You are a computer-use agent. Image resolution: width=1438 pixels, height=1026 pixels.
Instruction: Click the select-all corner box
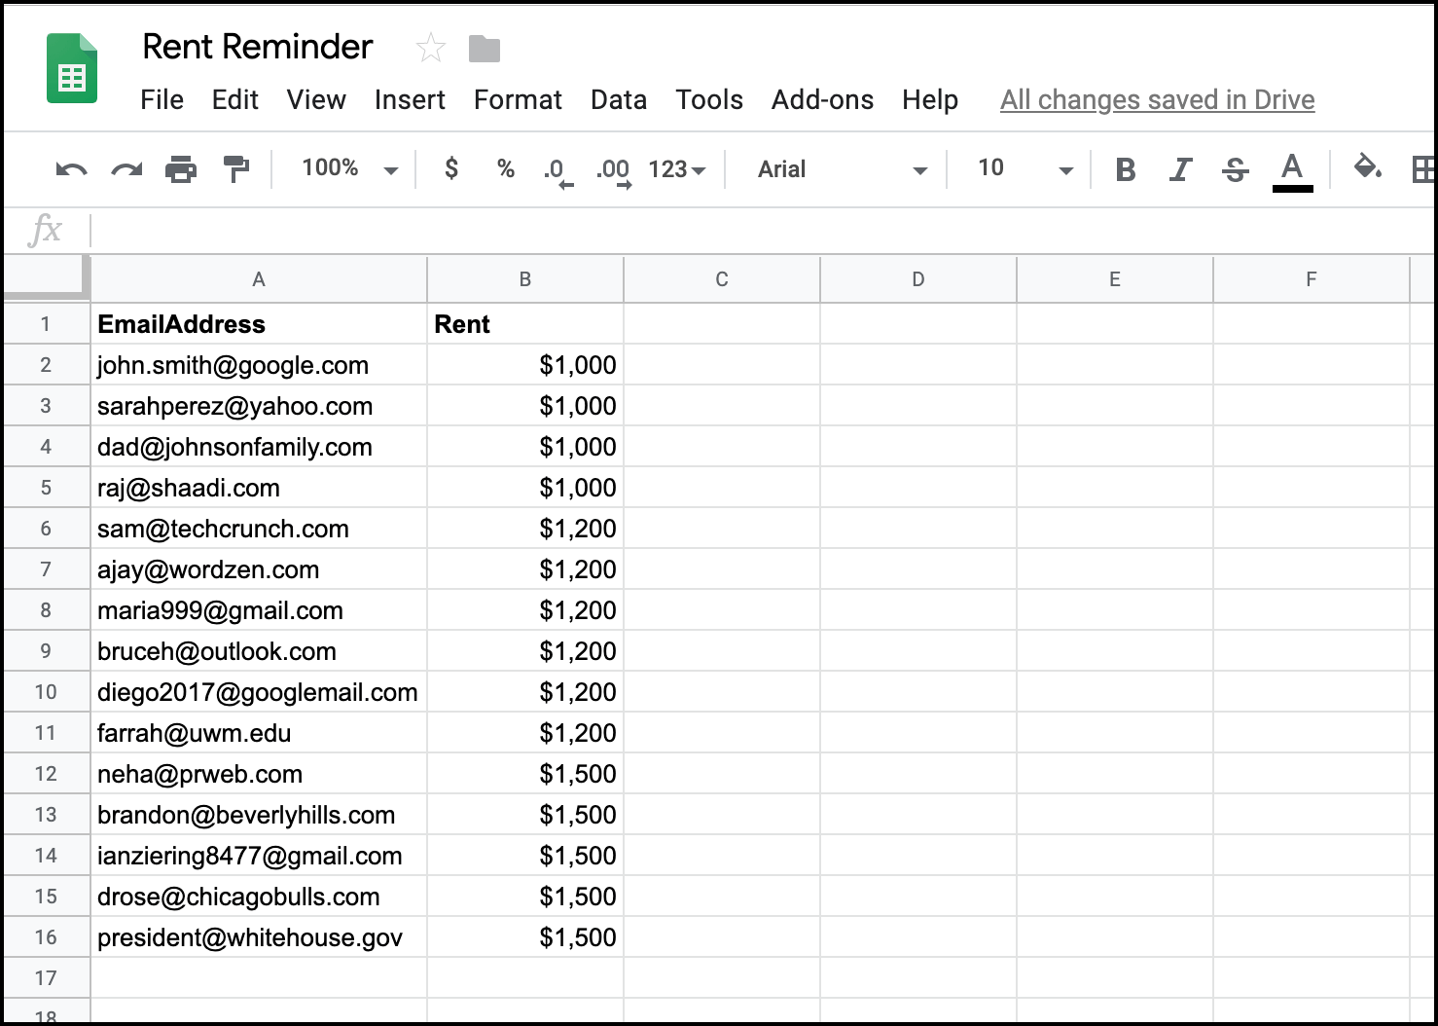coord(47,278)
